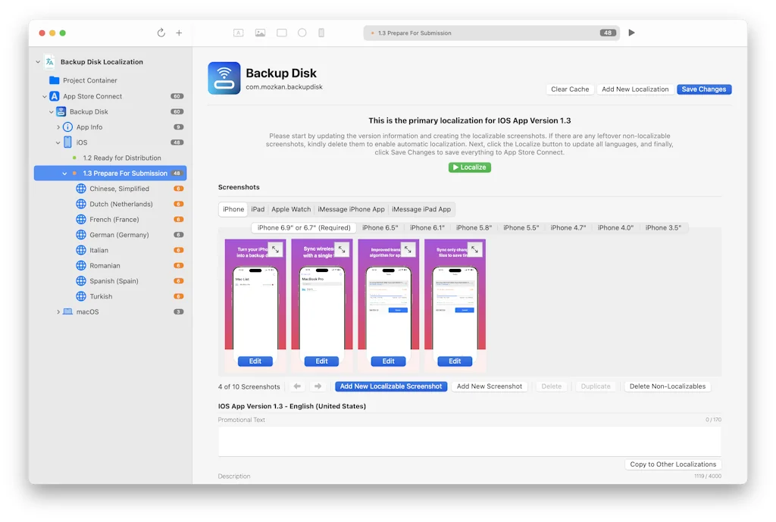Select the rectangle shape icon in the toolbar
Viewport: 776px width, 522px height.
[282, 33]
